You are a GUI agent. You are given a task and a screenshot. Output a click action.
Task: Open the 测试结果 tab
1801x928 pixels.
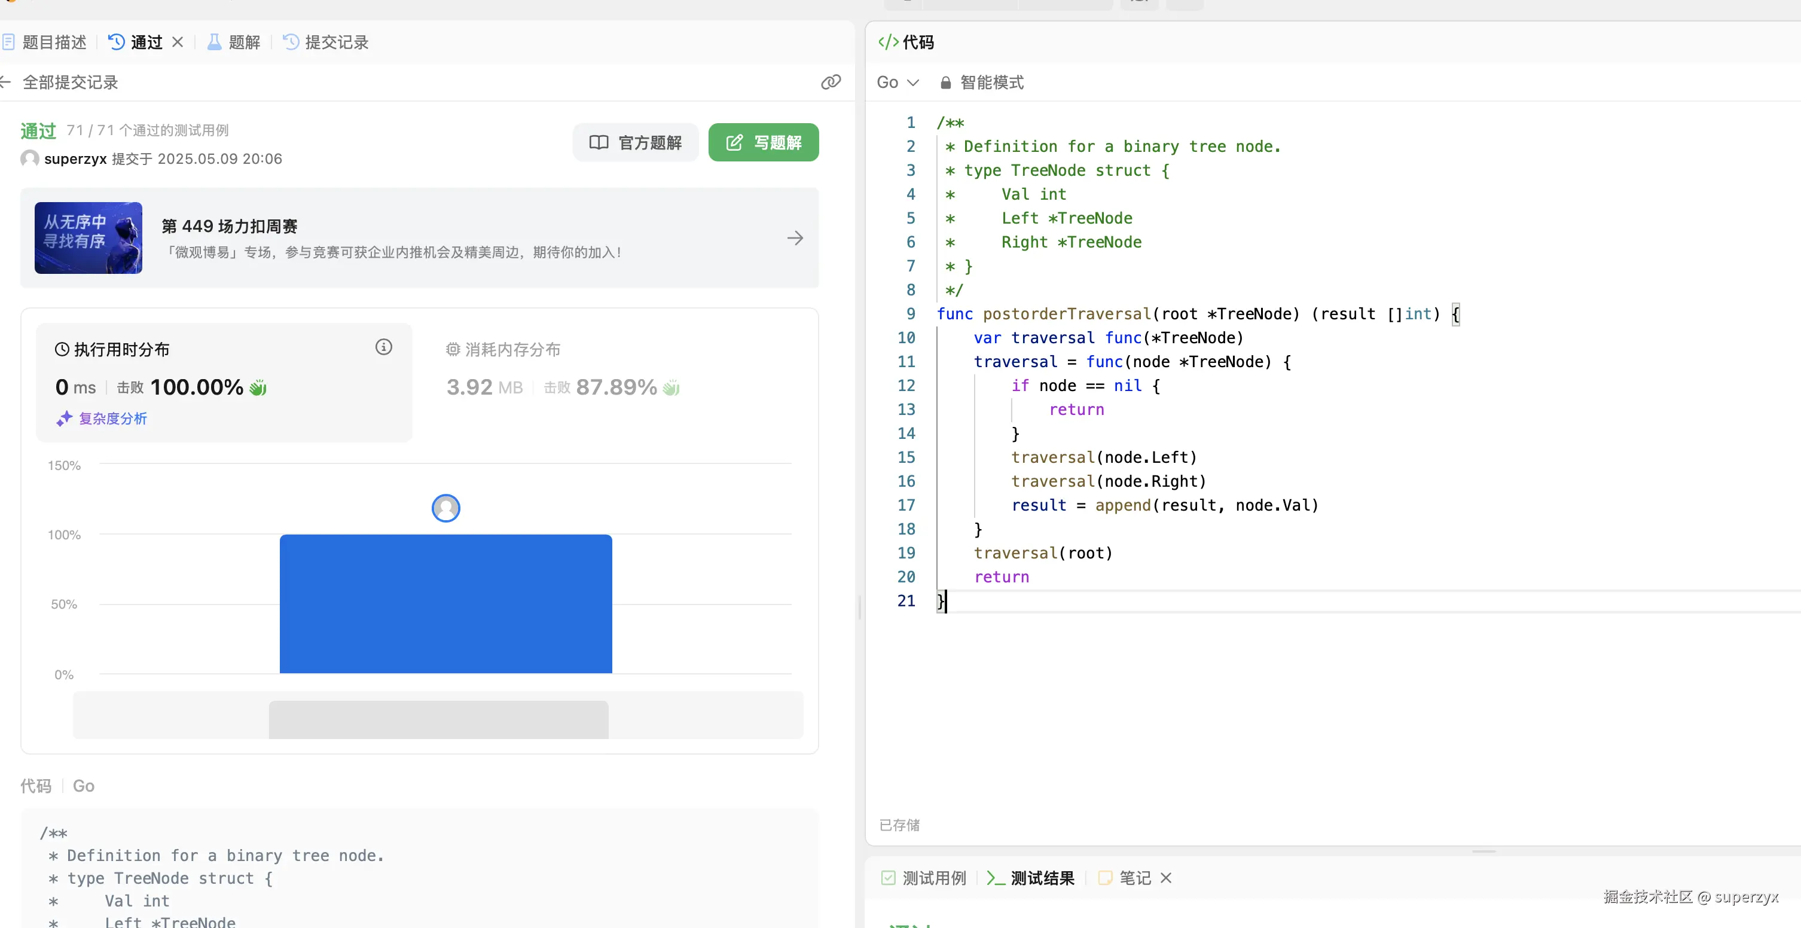1030,878
